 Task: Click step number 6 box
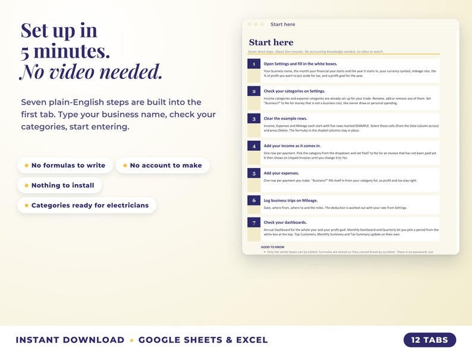pos(254,200)
